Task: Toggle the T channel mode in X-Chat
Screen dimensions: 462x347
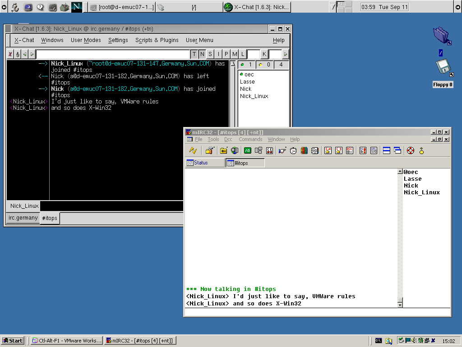Action: pos(194,54)
